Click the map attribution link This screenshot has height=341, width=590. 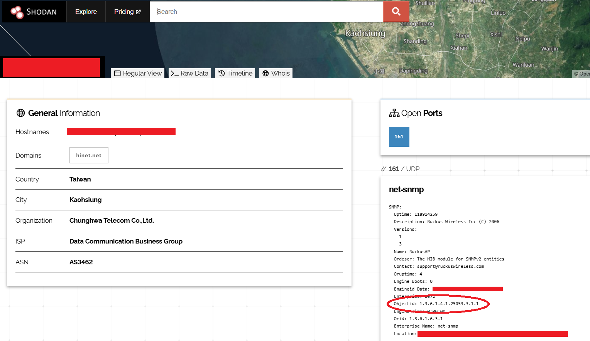click(582, 74)
